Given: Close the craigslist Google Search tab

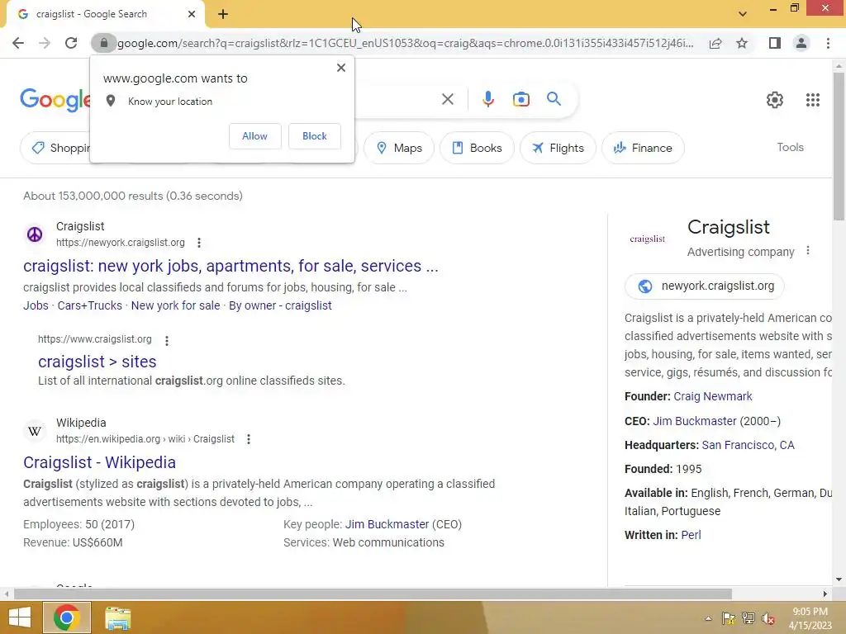Looking at the screenshot, I should tap(192, 14).
